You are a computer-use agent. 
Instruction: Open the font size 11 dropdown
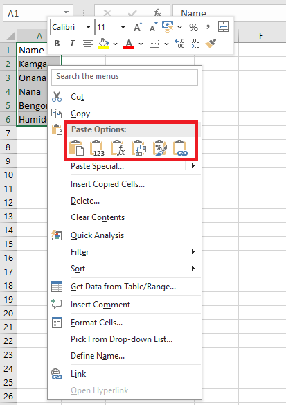[123, 27]
